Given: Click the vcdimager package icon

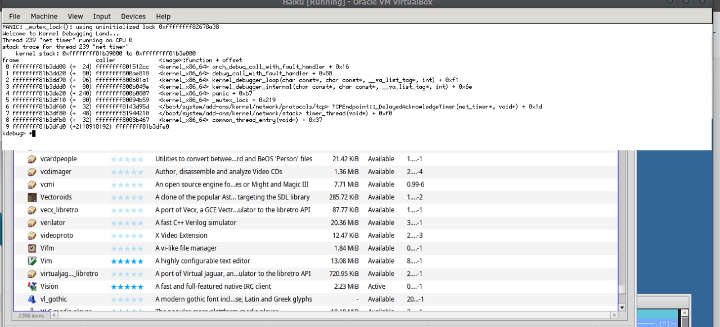Looking at the screenshot, I should pos(32,172).
